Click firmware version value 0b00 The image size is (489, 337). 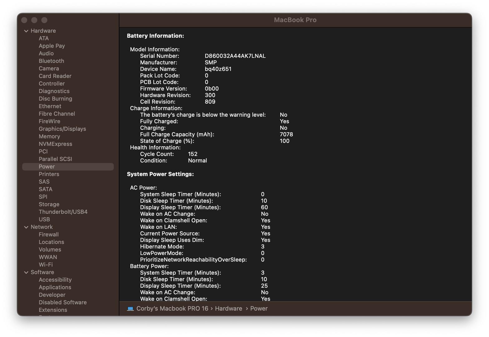coord(212,89)
